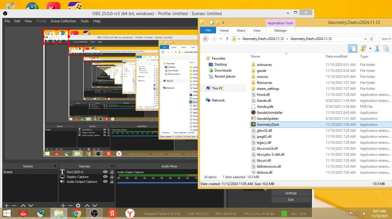
Task: Open the File menu in the OBS menu bar
Action: coord(7,21)
